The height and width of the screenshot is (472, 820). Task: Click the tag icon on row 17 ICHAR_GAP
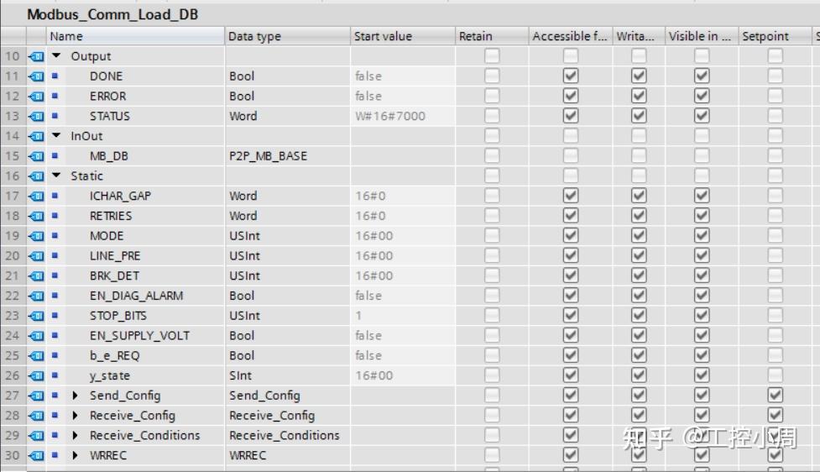tap(36, 196)
